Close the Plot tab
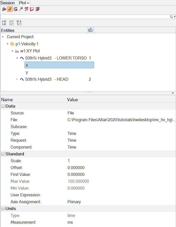This screenshot has width=176, height=227. 28,3
